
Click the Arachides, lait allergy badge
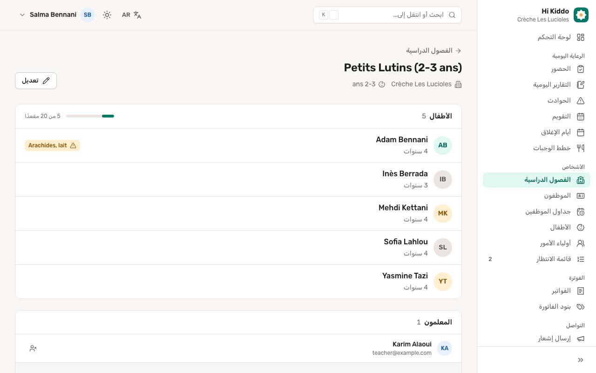[52, 145]
